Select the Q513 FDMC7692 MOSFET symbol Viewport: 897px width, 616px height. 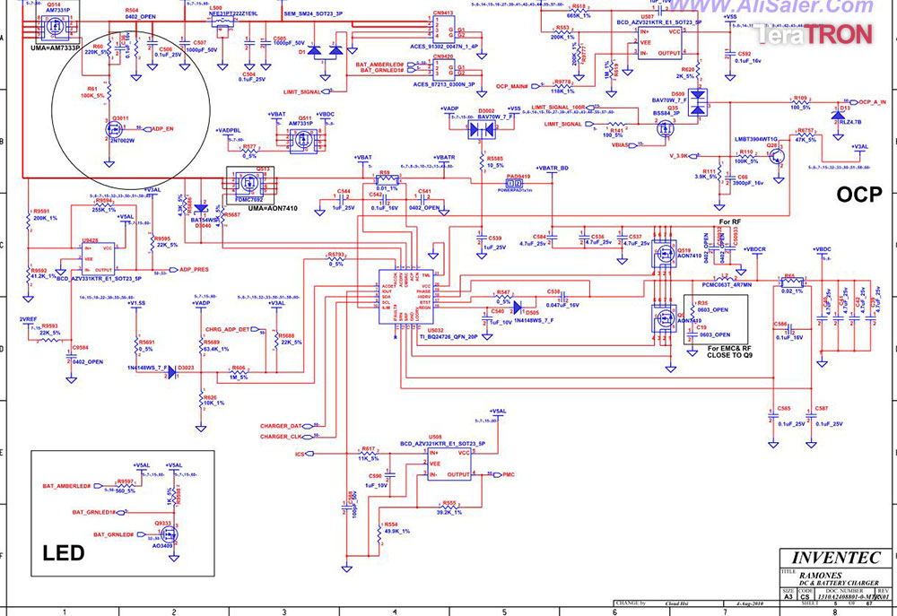(x=250, y=183)
